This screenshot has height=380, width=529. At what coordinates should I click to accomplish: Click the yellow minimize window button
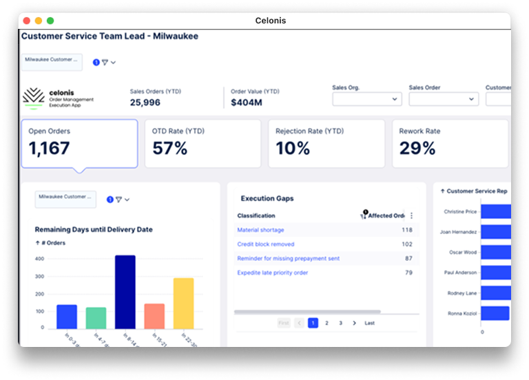[x=39, y=21]
